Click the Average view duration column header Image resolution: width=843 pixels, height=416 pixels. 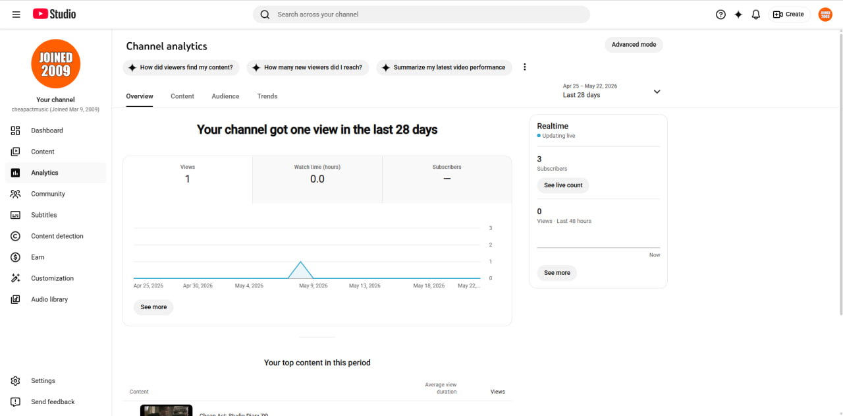(441, 388)
